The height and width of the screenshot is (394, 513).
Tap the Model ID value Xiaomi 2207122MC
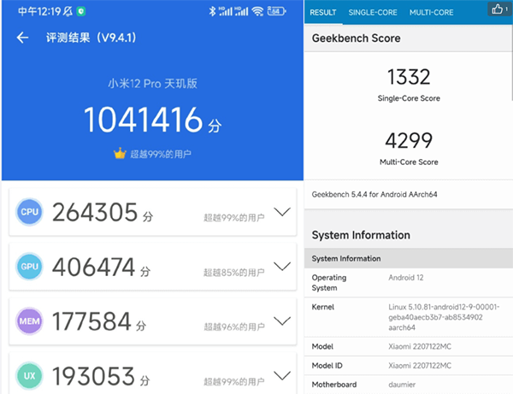pos(420,366)
